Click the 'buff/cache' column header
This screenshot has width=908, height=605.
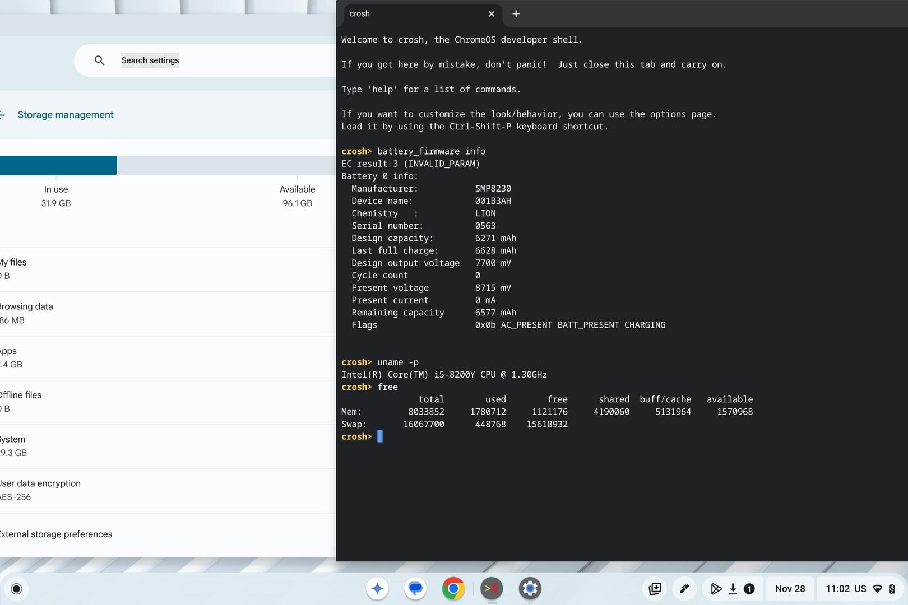point(665,399)
